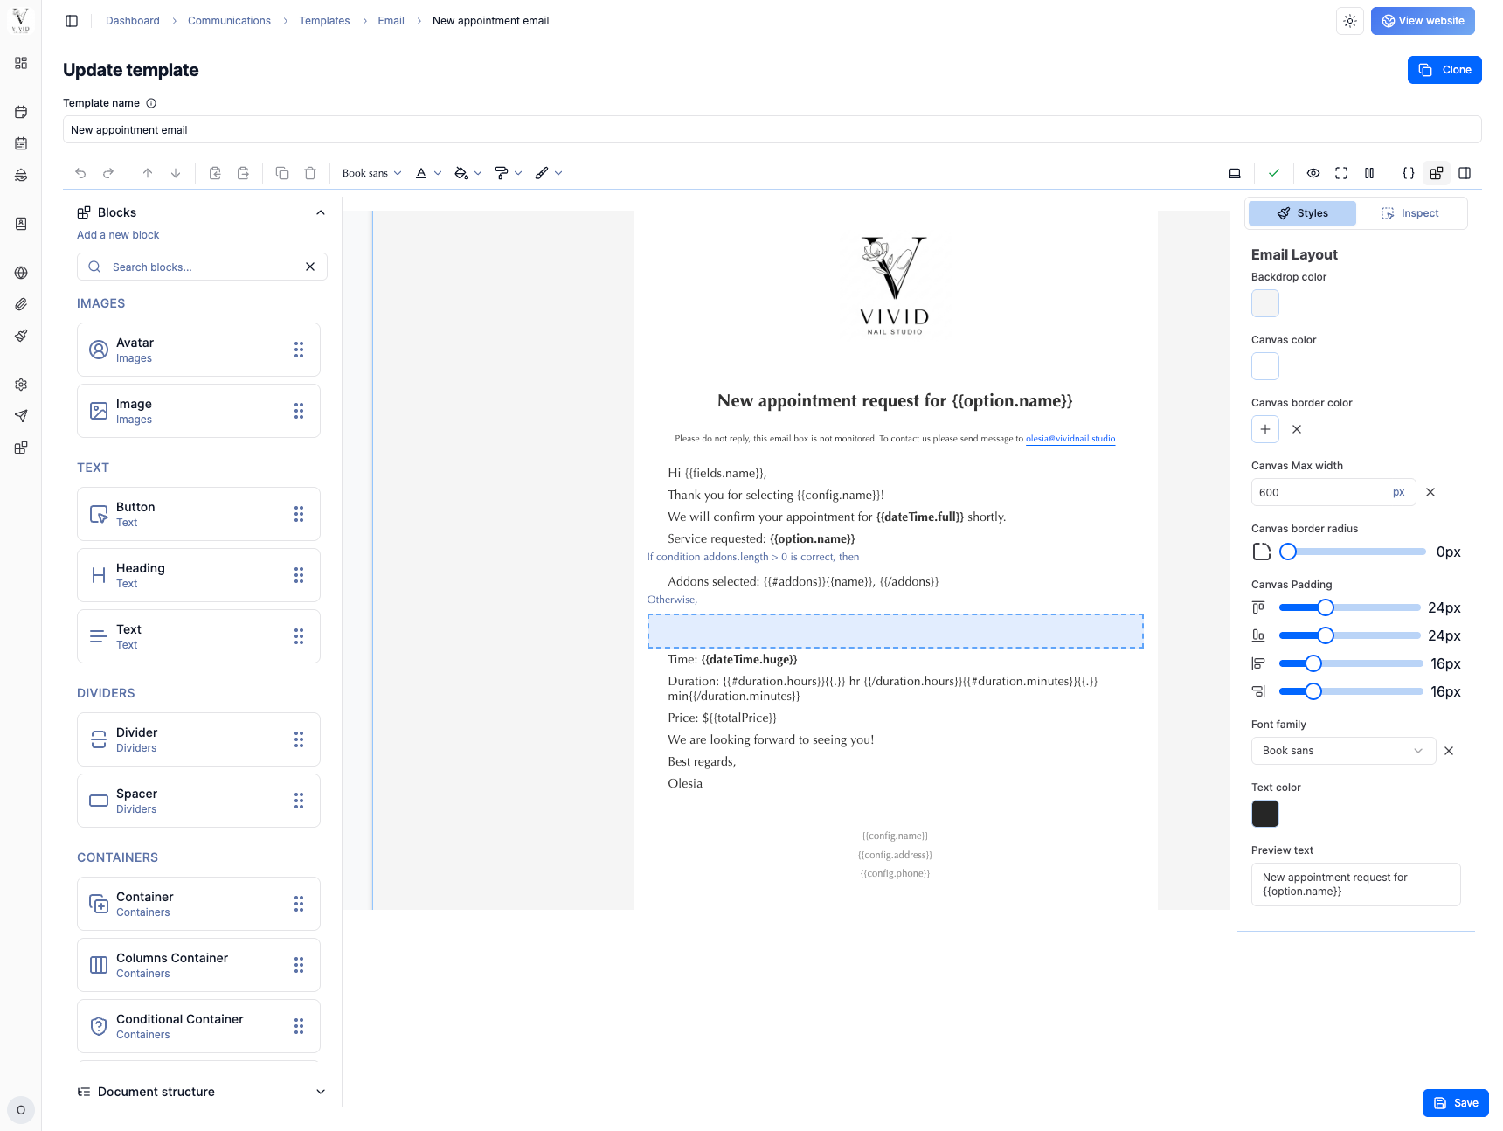Click the curly braces code icon
The image size is (1503, 1131).
(1408, 173)
